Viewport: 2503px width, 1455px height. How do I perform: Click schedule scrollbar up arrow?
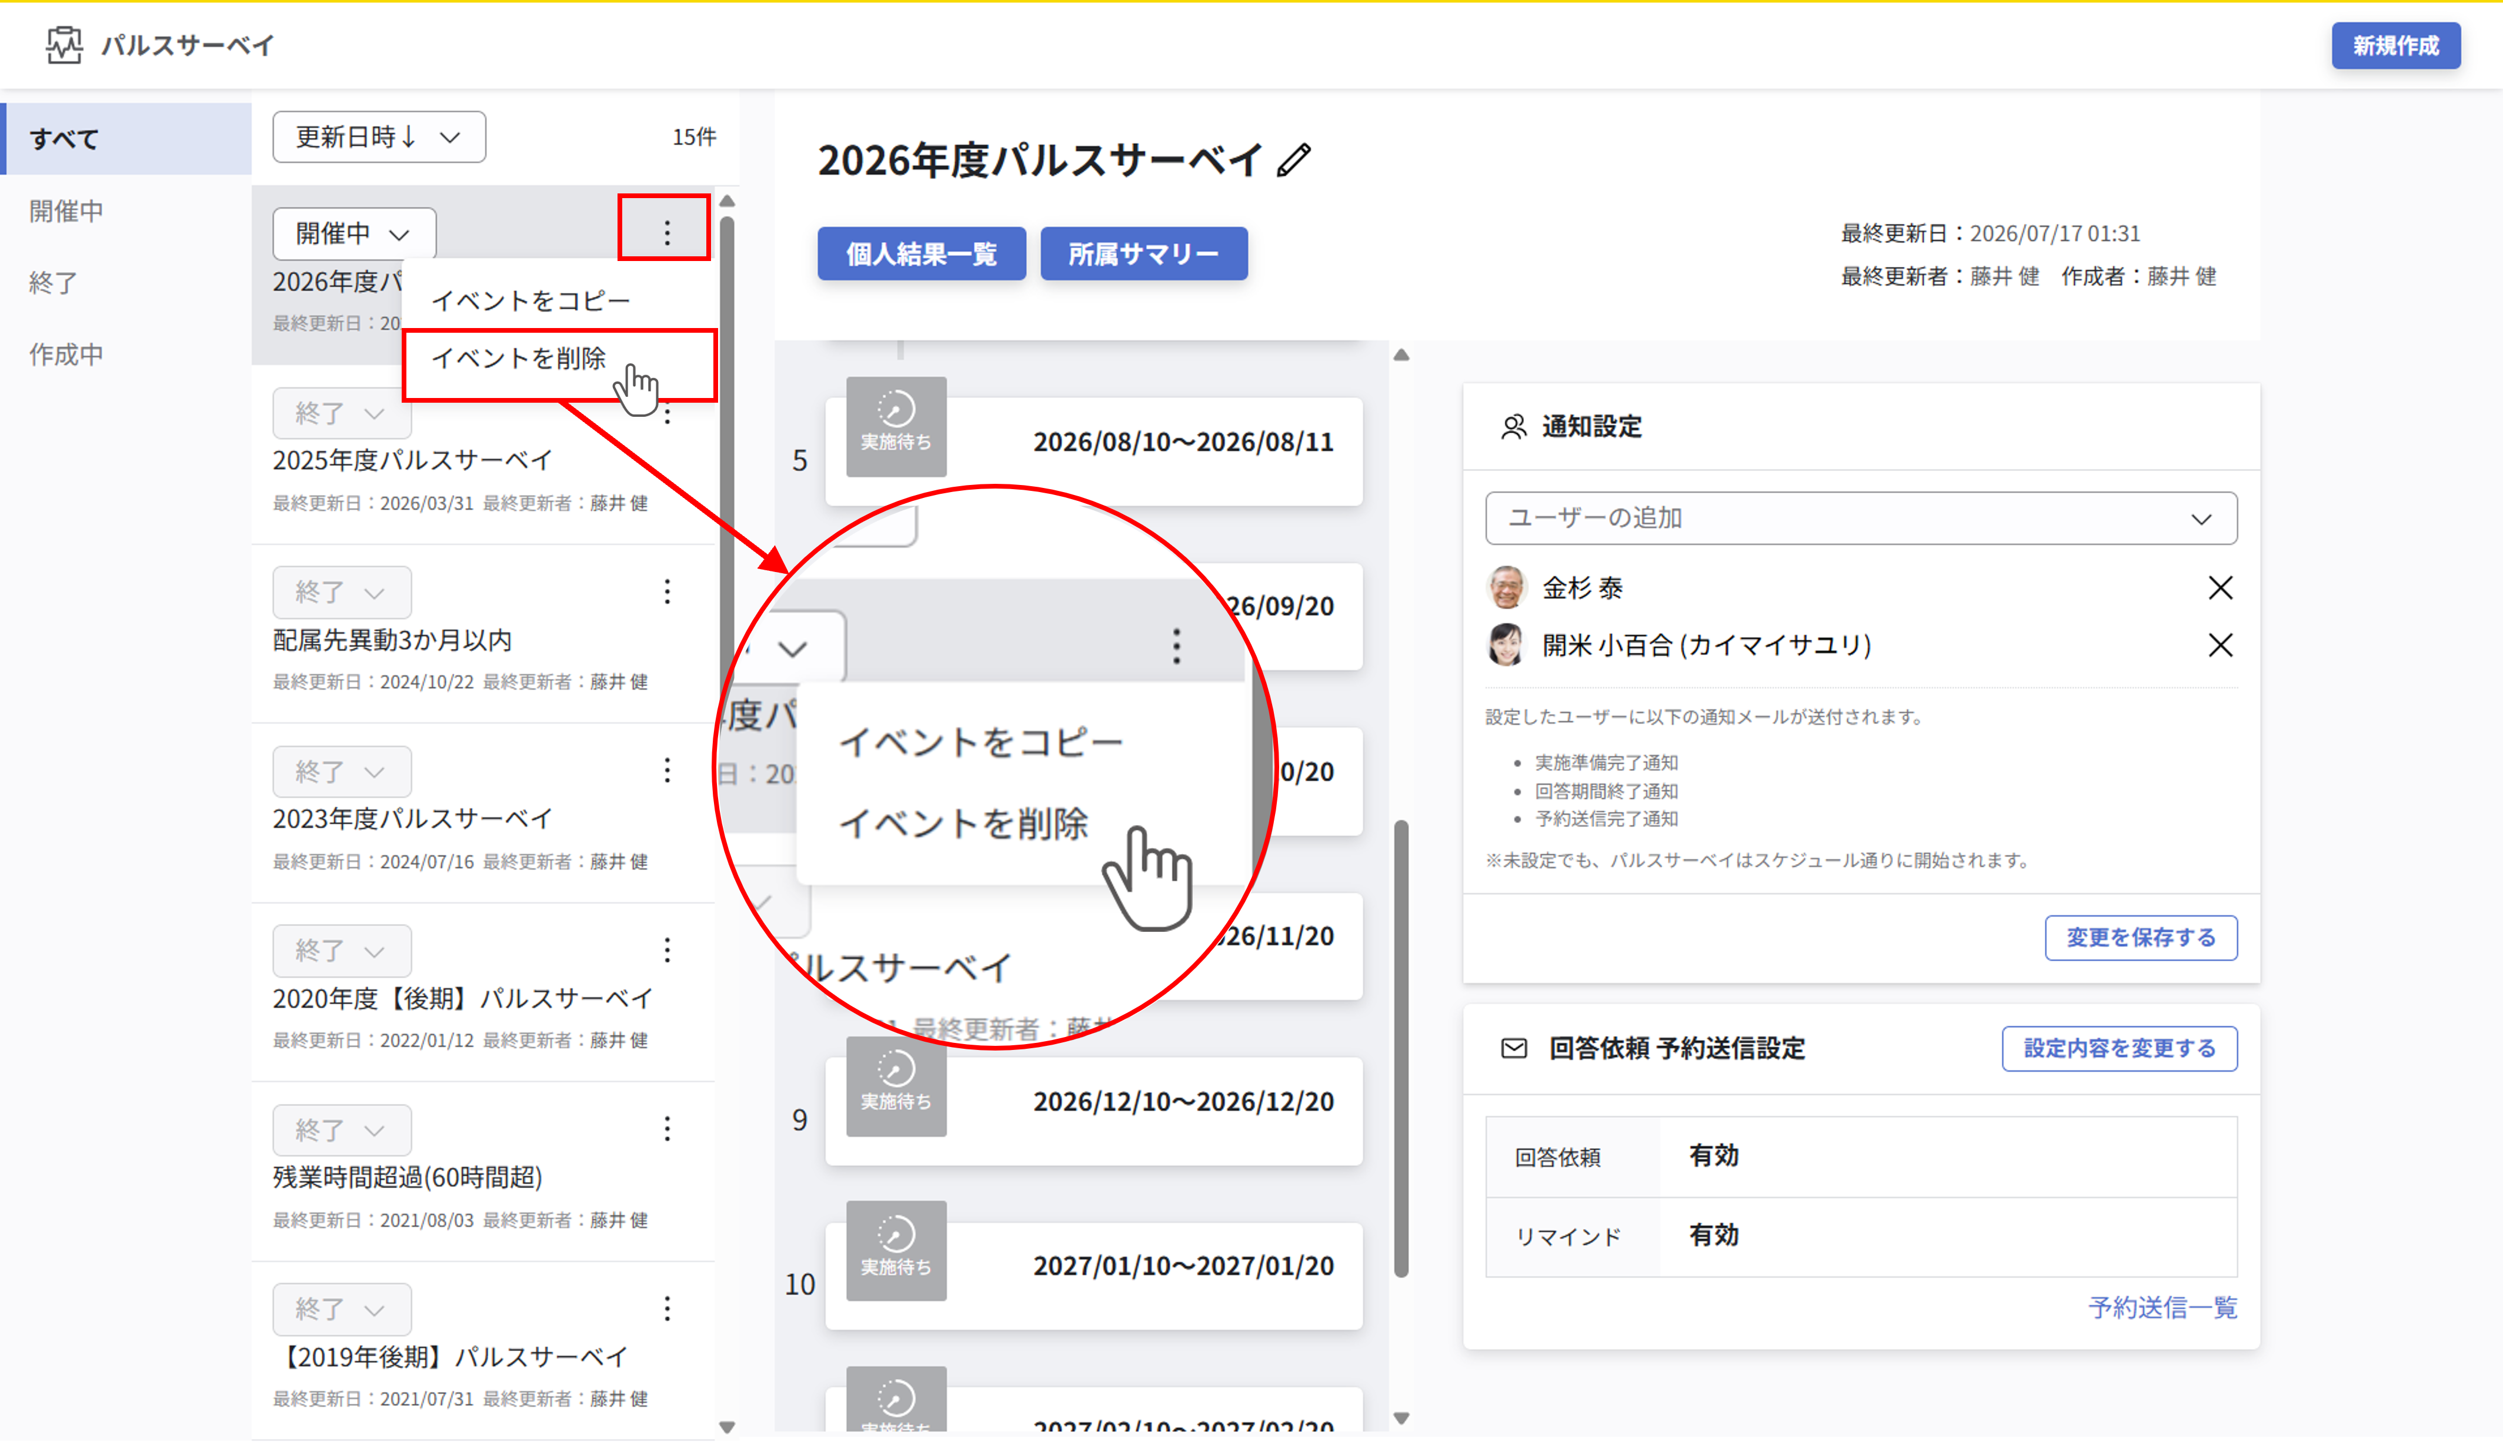click(x=1401, y=356)
